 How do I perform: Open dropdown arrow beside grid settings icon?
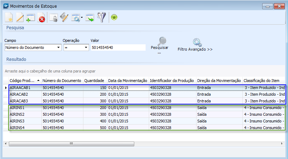point(82,18)
